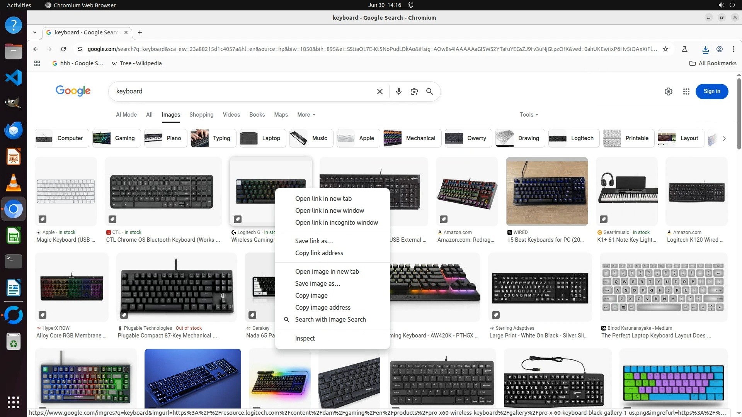The width and height of the screenshot is (742, 417).
Task: Switch to the Shopping tab
Action: coord(201,115)
